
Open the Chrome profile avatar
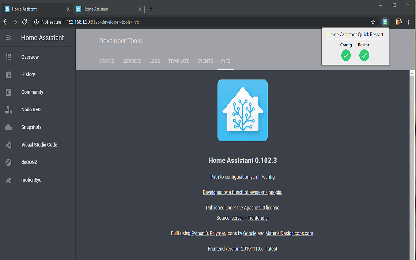coord(398,22)
